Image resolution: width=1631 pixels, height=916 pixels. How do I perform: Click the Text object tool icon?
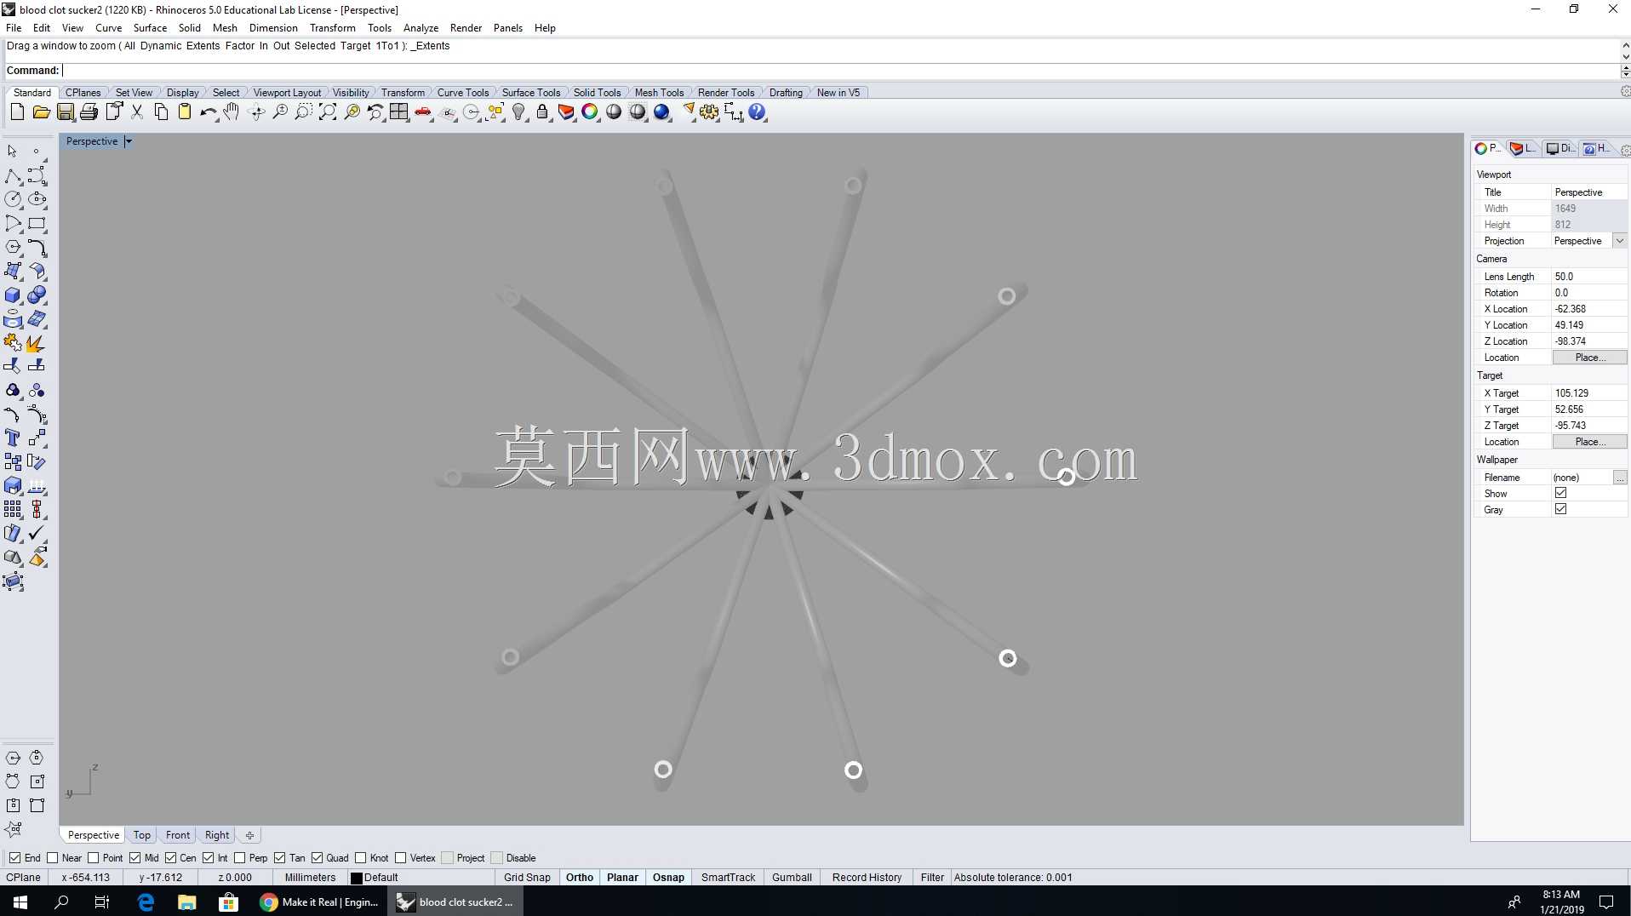click(x=13, y=438)
